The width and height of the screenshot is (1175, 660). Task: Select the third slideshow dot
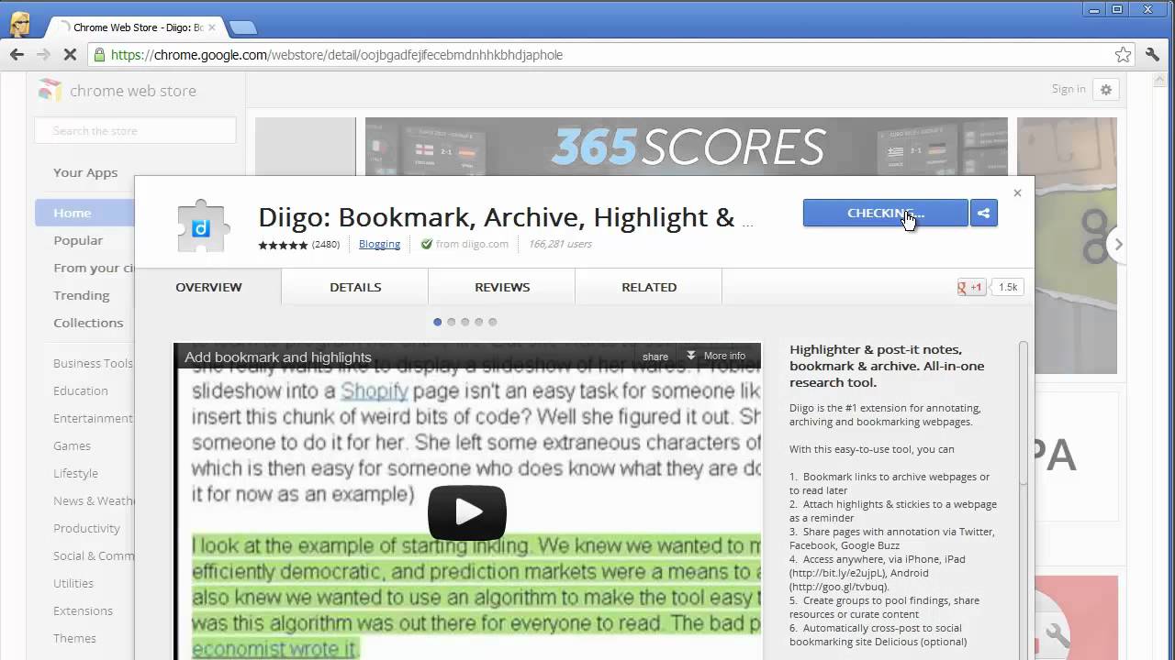[x=465, y=322]
